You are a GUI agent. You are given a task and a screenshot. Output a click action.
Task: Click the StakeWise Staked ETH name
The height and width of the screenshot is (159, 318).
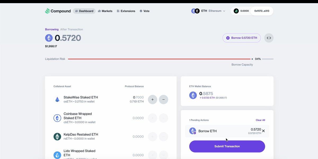[x=81, y=97]
